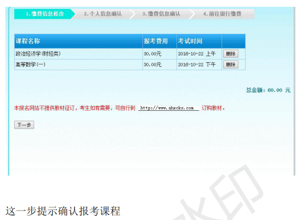Screen dimensions: 298x220
Task: Select the 政治经济学(财经类) course name cell
Action: (x=79, y=54)
